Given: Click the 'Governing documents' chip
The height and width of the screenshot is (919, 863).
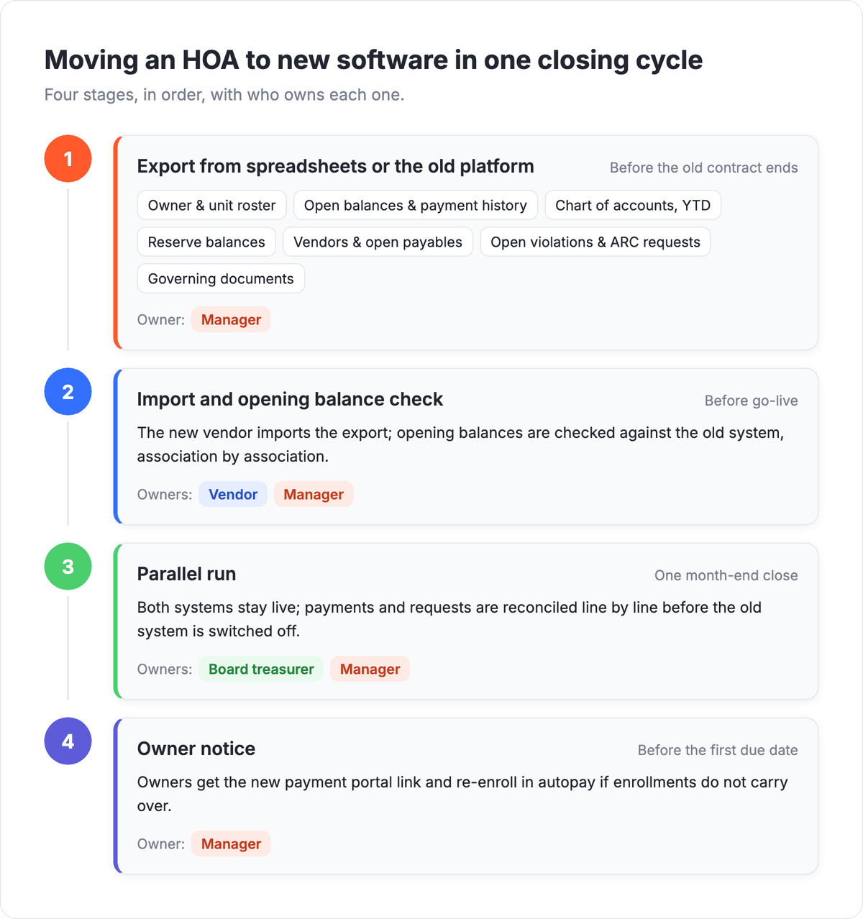Looking at the screenshot, I should (221, 279).
